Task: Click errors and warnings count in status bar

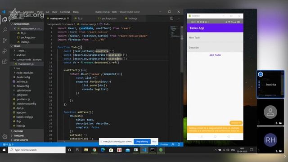Action: (x=8, y=144)
